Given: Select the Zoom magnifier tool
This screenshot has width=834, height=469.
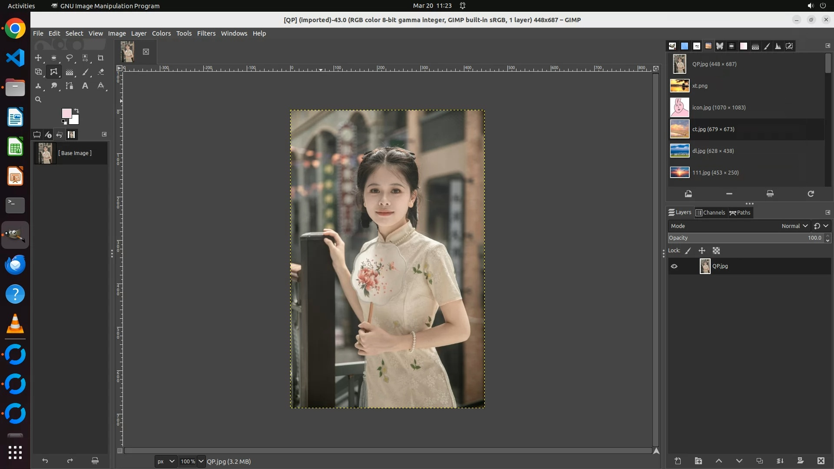Looking at the screenshot, I should pyautogui.click(x=38, y=99).
